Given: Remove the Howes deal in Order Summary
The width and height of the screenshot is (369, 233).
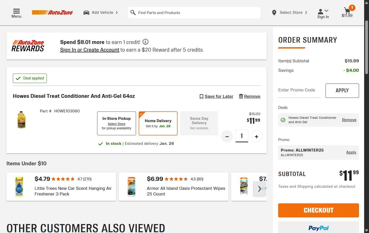Looking at the screenshot, I should coord(349,120).
